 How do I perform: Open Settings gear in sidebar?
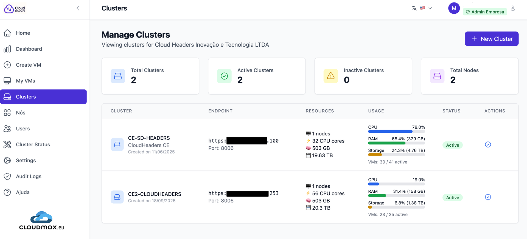(x=7, y=160)
